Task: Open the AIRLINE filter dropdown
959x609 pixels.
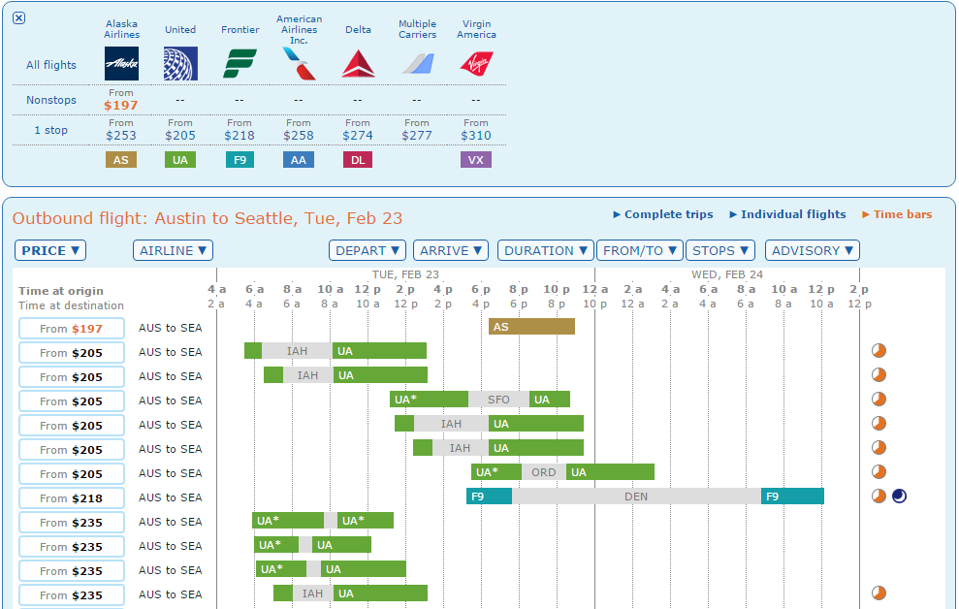Action: point(173,251)
